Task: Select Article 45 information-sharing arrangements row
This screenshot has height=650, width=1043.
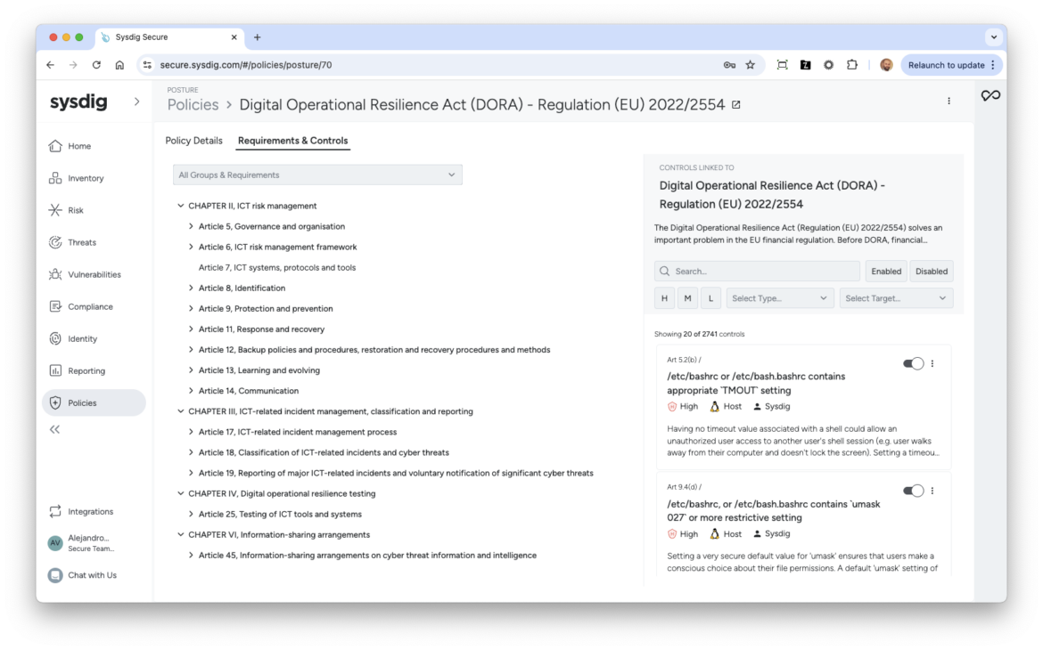Action: tap(368, 556)
